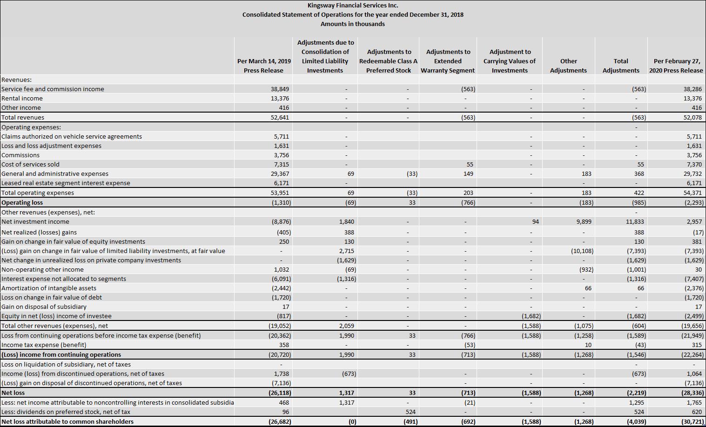Click the 'Adjustments to Extended Warranty Segment' header

click(x=448, y=61)
